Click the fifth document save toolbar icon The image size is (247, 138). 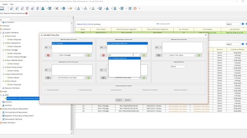pos(32,8)
